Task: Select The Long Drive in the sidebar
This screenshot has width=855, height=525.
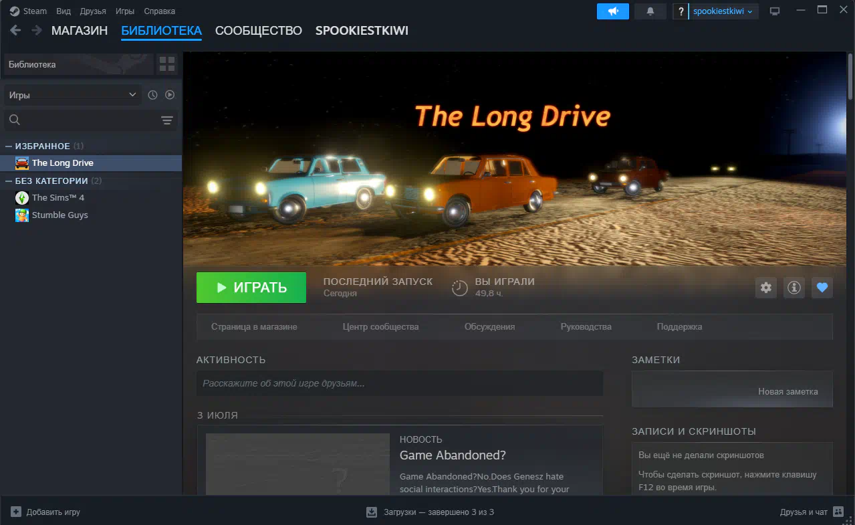Action: click(x=91, y=163)
